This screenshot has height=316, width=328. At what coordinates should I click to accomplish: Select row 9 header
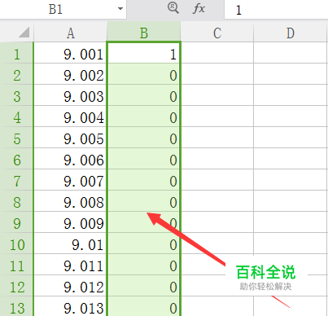click(16, 222)
